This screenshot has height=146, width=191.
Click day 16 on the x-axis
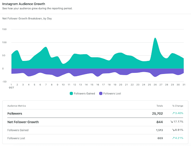tap(98, 85)
